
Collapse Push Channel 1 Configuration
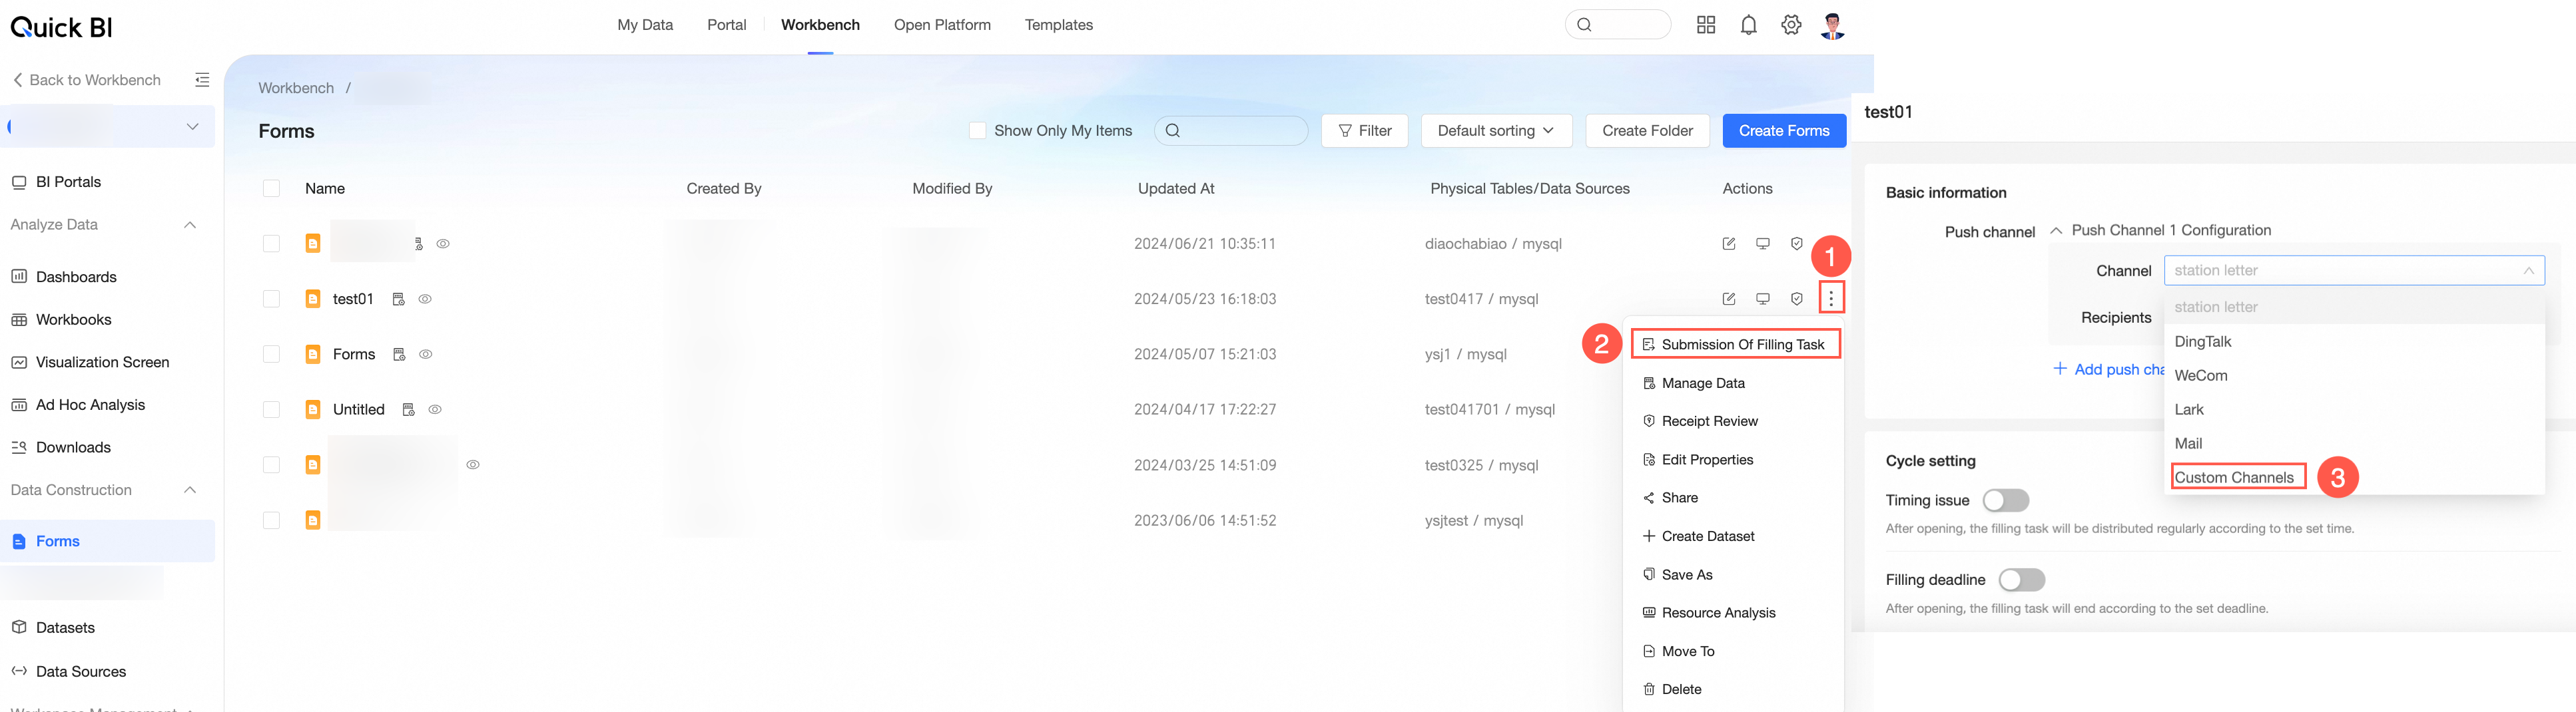coord(2056,231)
